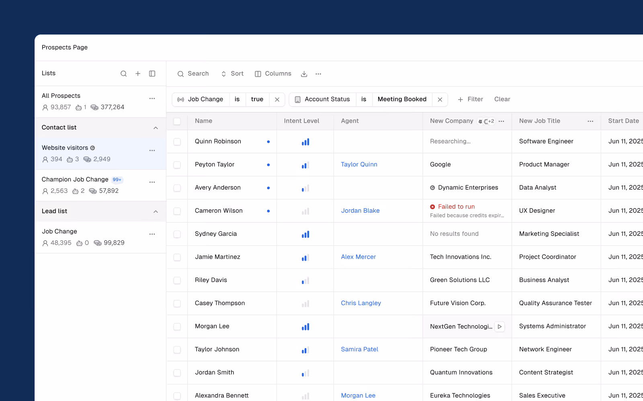Click the Job Change signal icon

coord(181,99)
